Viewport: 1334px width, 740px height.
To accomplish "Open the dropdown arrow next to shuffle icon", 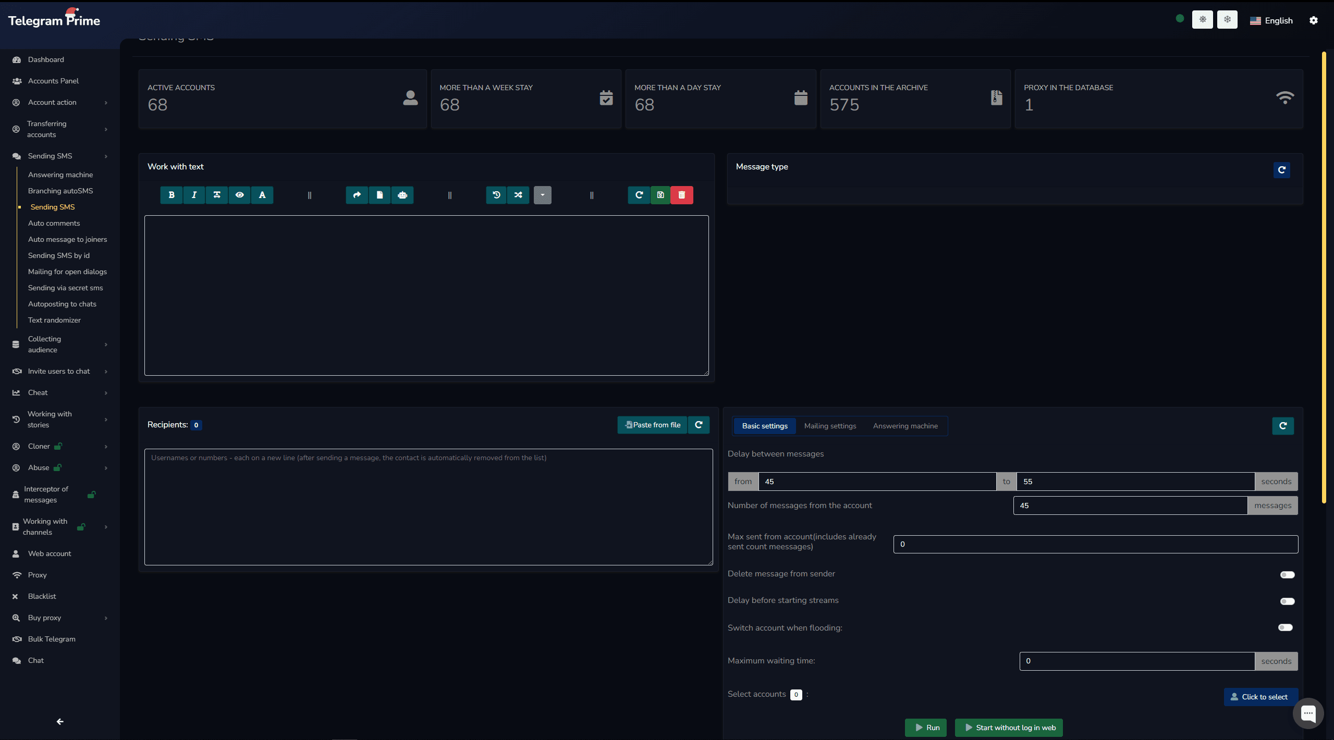I will [x=542, y=195].
